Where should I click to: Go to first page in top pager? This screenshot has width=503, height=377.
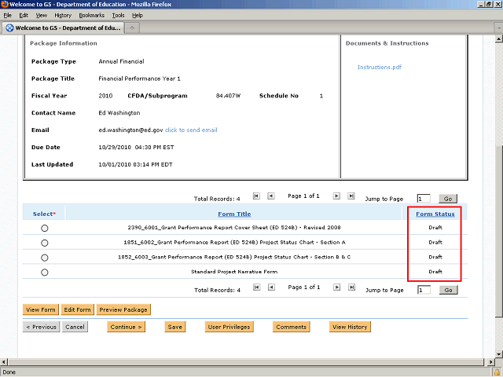click(256, 196)
